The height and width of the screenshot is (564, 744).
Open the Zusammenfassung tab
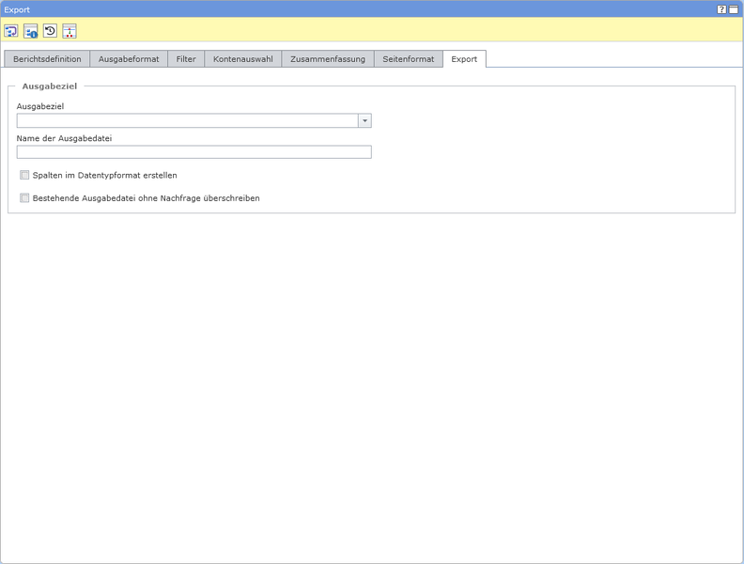click(327, 59)
